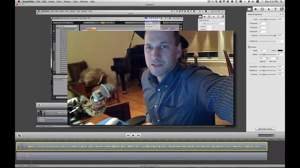Click the audio level meter
The image size is (300, 168).
pyautogui.click(x=267, y=135)
